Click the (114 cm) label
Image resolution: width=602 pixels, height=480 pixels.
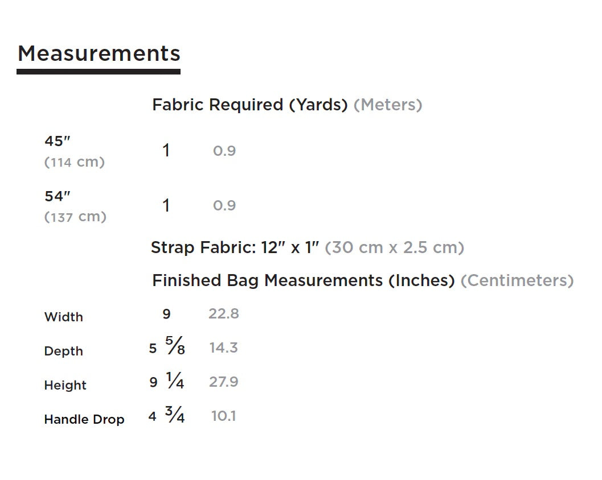pos(75,162)
